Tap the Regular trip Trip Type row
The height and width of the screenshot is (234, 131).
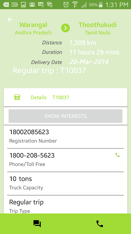coord(65,204)
